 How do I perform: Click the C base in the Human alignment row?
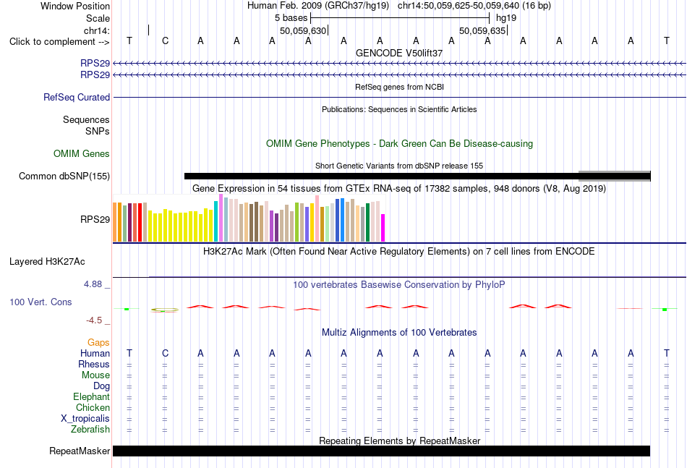point(165,353)
